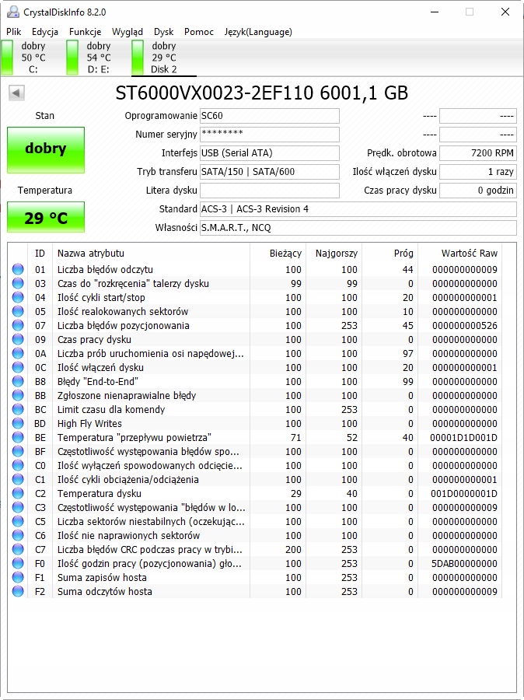524x700 pixels.
Task: Click the '1 razy' power-on count field
Action: (x=477, y=172)
